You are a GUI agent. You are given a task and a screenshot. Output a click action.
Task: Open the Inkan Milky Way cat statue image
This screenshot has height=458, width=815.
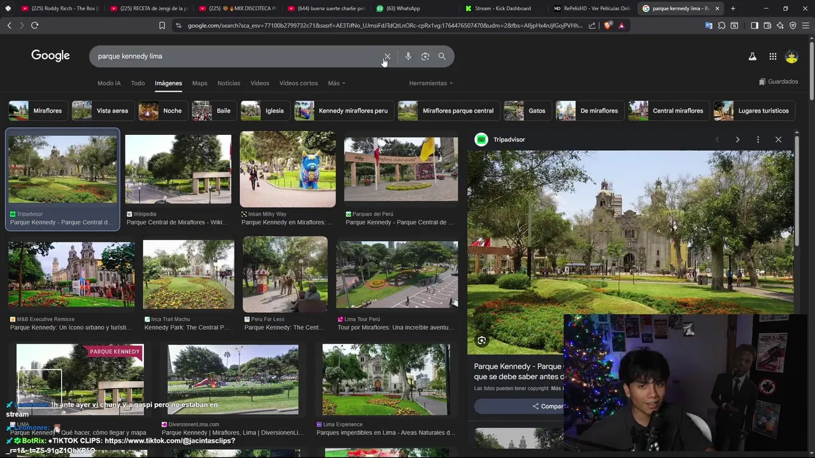pyautogui.click(x=287, y=169)
